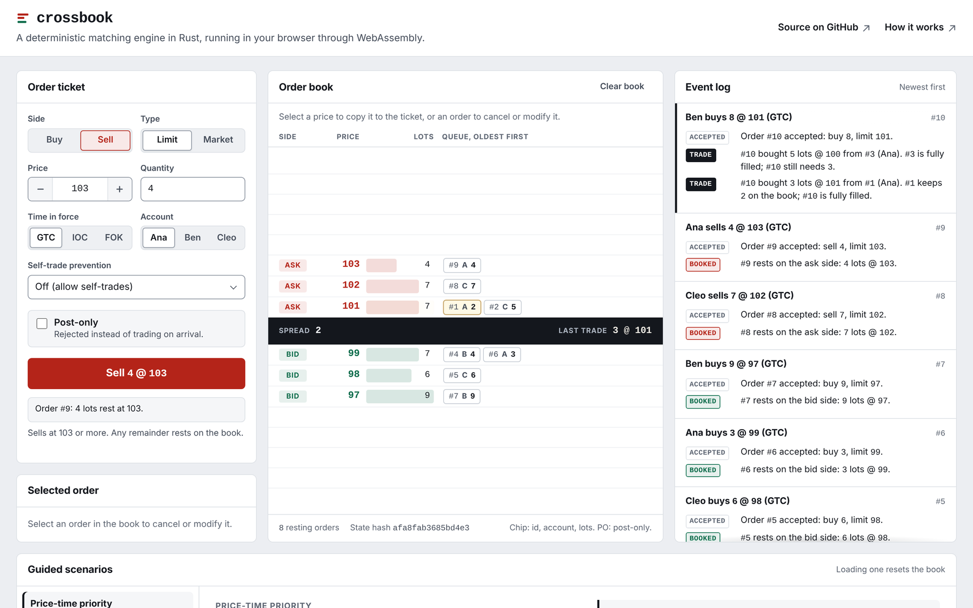Select order chip #9 A 4
Image resolution: width=973 pixels, height=608 pixels.
coord(462,265)
